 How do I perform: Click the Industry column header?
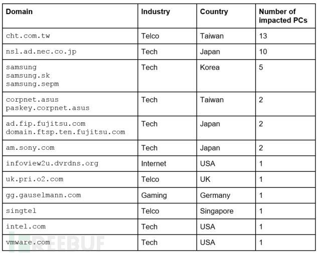(155, 12)
